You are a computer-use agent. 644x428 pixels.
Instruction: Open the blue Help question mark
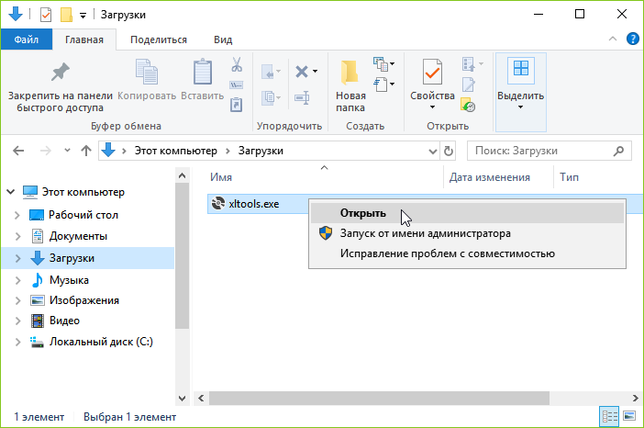coord(632,39)
